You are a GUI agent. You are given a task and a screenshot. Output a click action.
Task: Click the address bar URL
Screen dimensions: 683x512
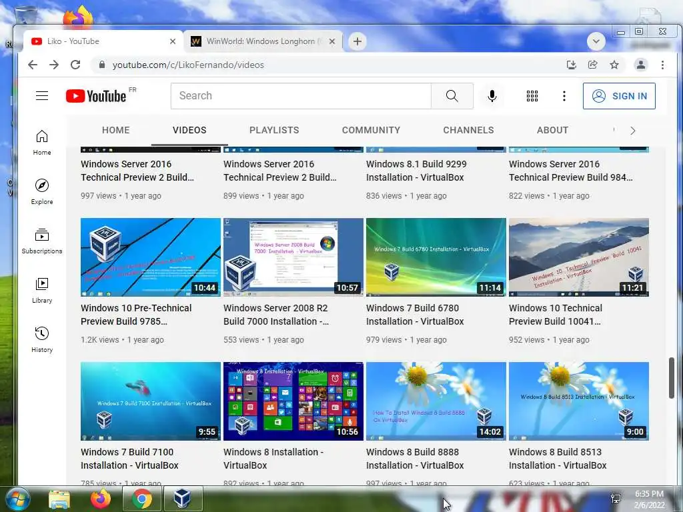point(188,65)
